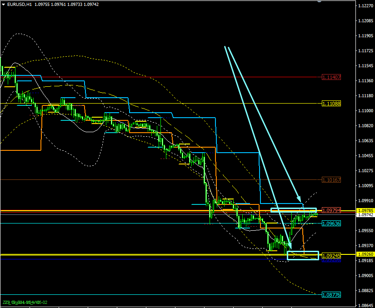The height and width of the screenshot is (308, 375).
Task: Select the gray chart shift marker at top
Action: pos(319,1)
